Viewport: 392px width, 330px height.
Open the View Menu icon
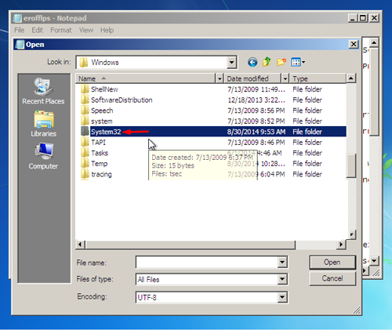(298, 62)
